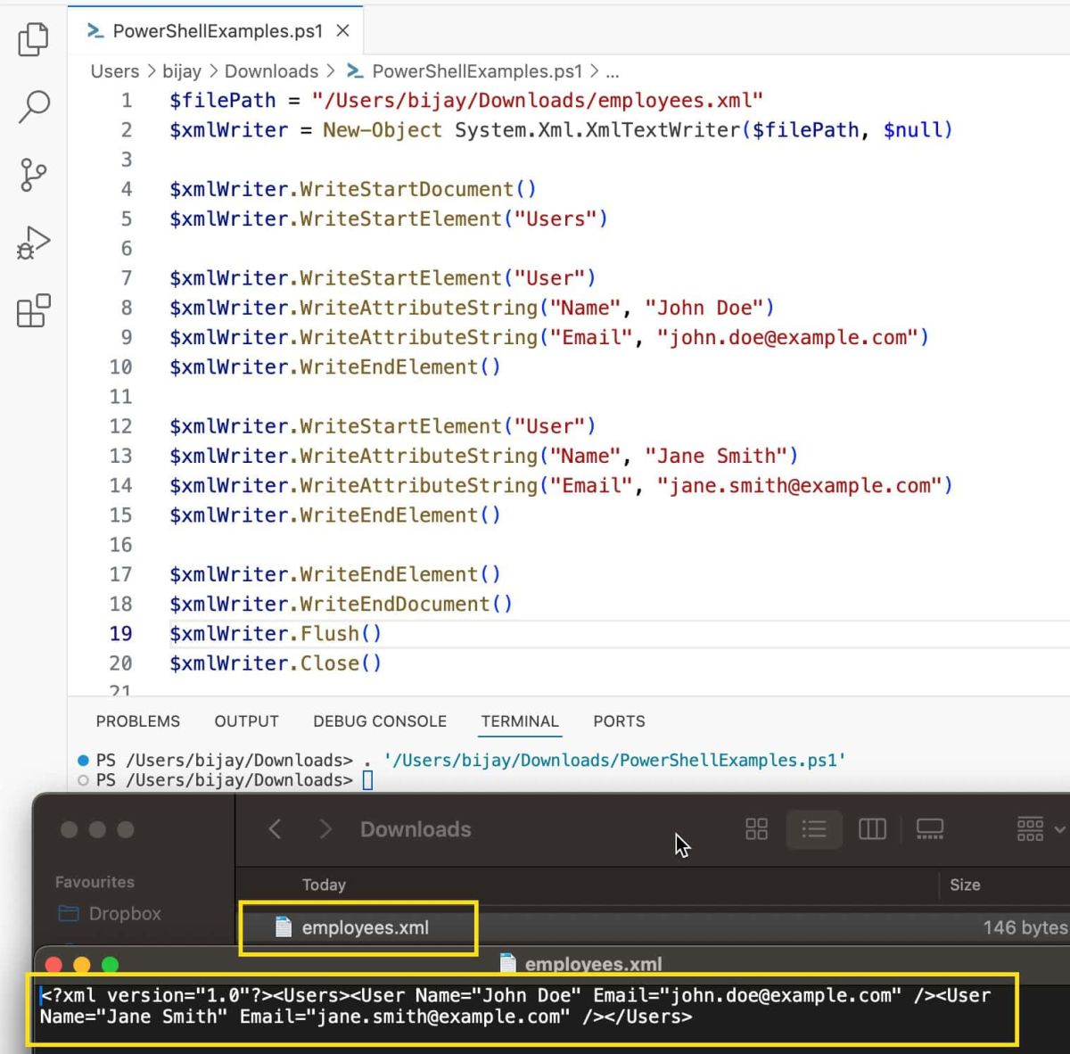The width and height of the screenshot is (1070, 1054).
Task: Switch Finder to gallery view
Action: [x=930, y=829]
